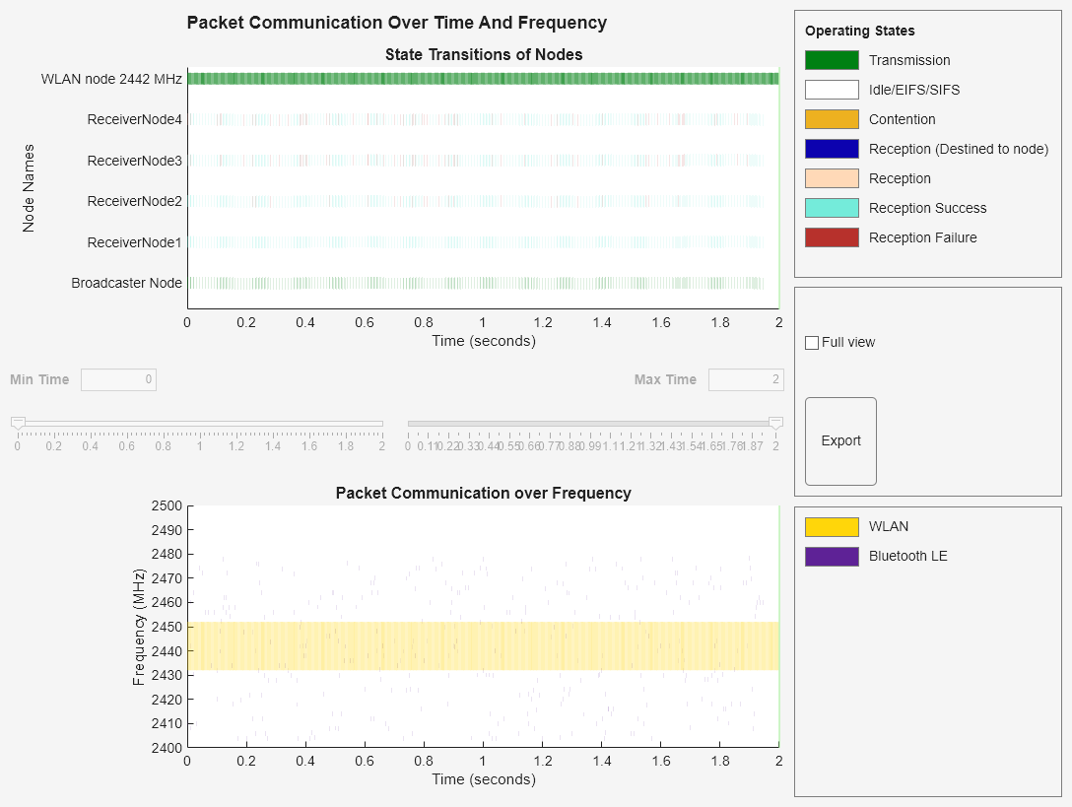Select the Idle/EIFS/SIFS legend swatch
This screenshot has height=807, width=1072.
point(833,90)
